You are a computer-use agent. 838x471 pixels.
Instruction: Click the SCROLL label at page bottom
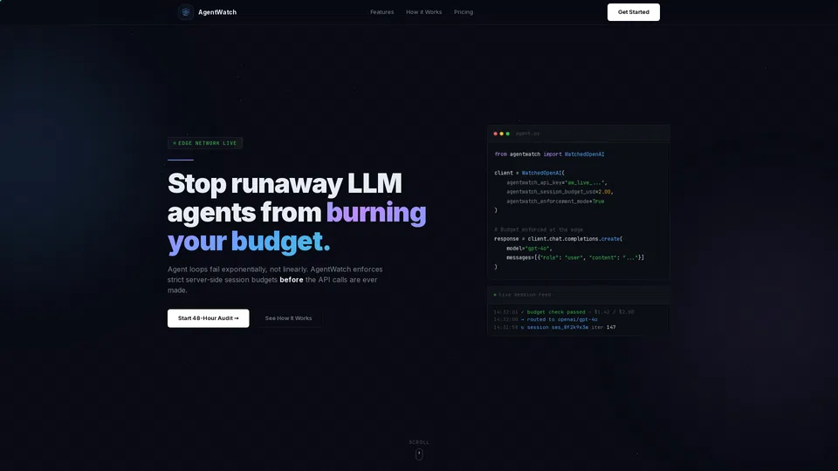pyautogui.click(x=419, y=442)
